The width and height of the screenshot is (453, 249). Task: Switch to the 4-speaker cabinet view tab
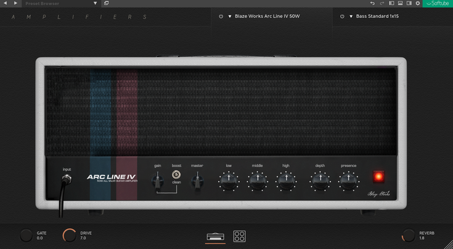(x=240, y=236)
